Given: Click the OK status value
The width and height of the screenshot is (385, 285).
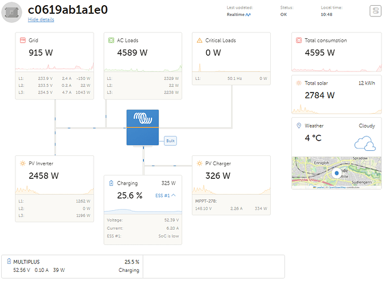Looking at the screenshot, I should pos(283,14).
